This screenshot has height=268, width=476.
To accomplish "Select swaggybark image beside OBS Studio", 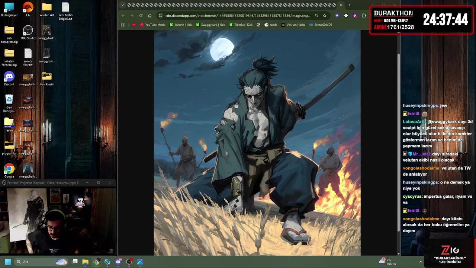I will (47, 33).
